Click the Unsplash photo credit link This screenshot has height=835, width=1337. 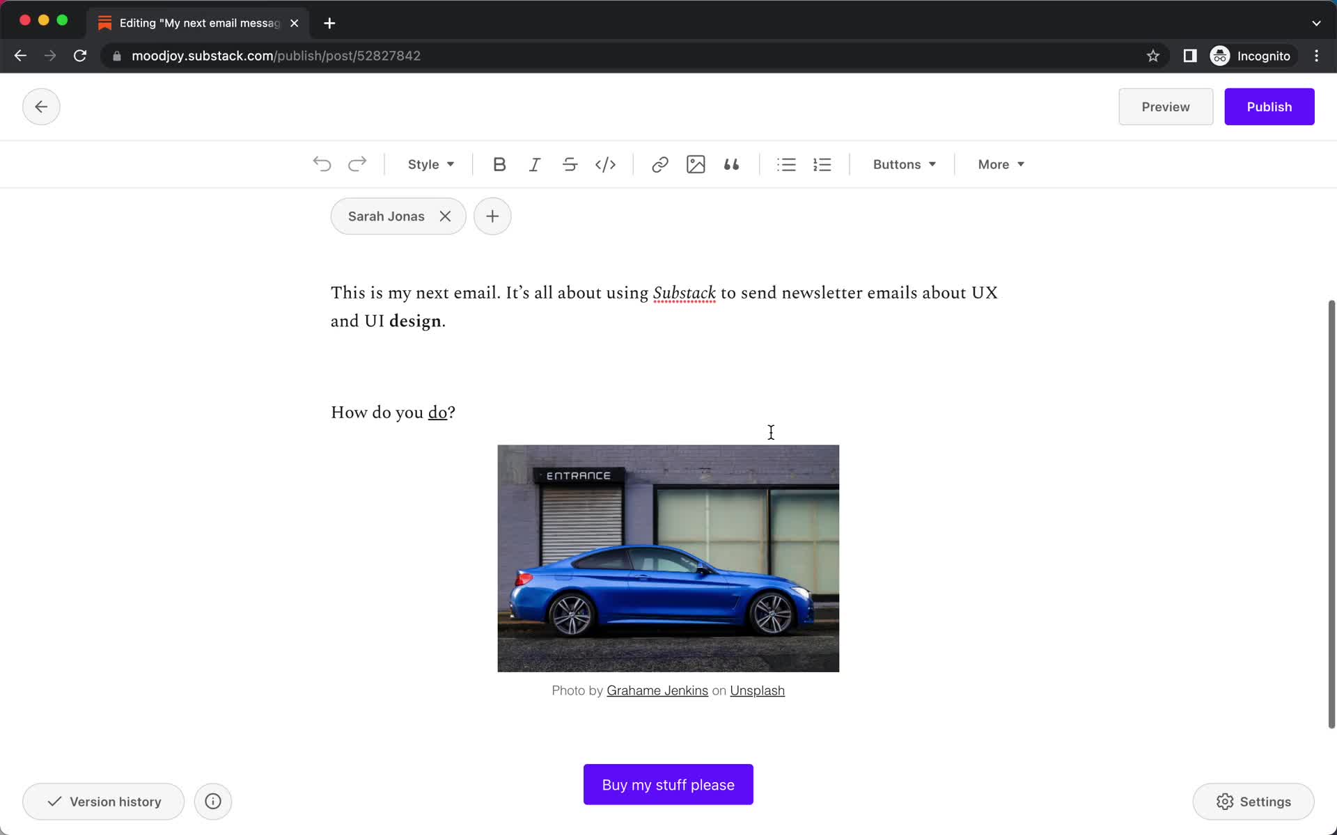point(758,690)
